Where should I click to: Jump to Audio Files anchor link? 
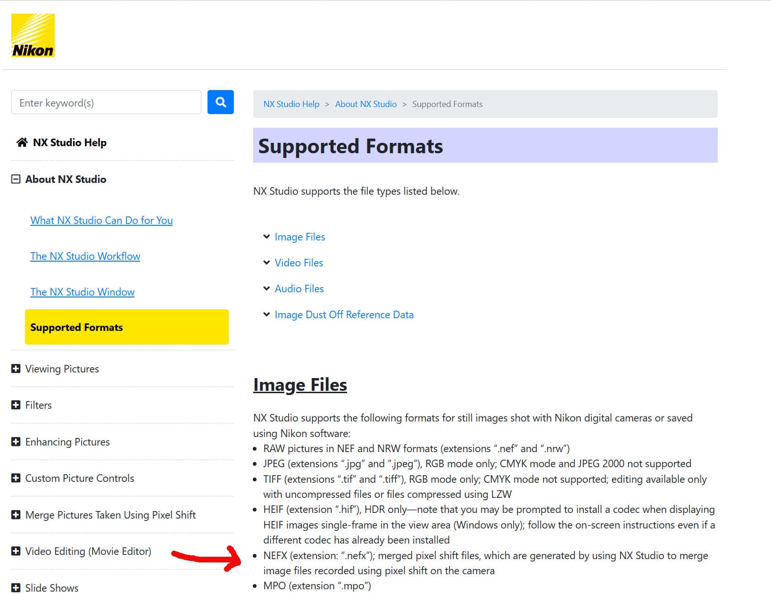(x=299, y=289)
